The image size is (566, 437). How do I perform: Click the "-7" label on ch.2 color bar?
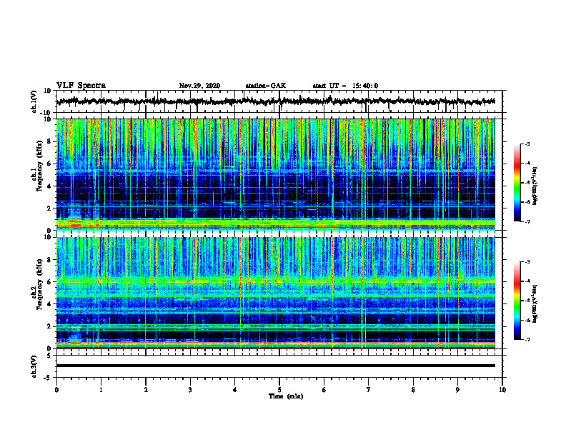click(x=527, y=339)
